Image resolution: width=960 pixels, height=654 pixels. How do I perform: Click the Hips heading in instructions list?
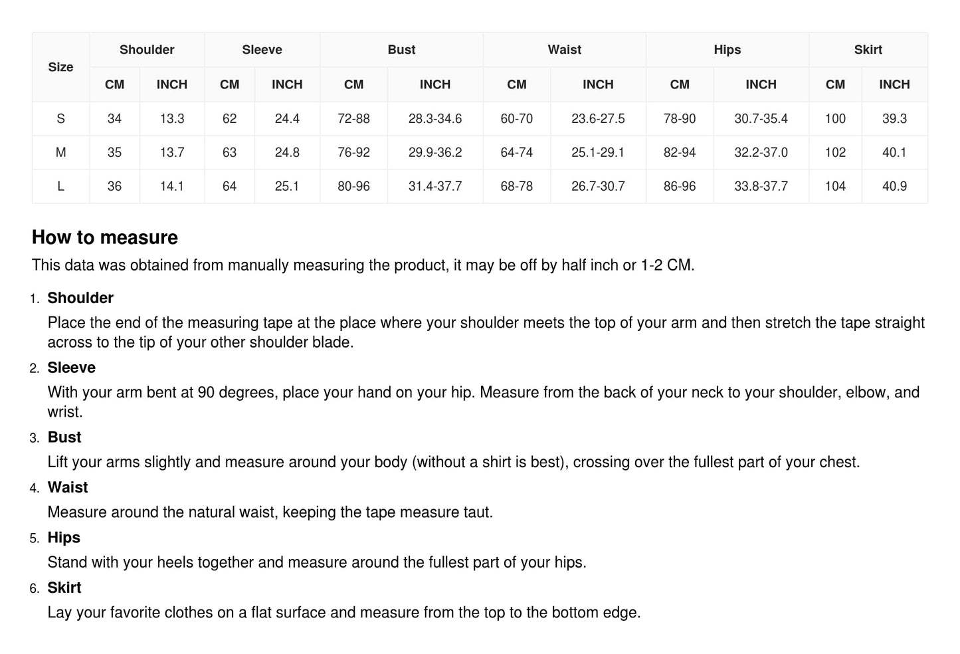tap(64, 538)
